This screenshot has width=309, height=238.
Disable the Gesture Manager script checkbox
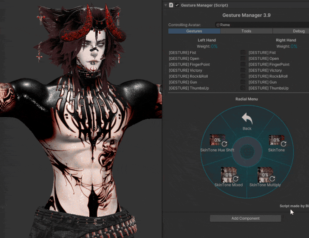177,5
